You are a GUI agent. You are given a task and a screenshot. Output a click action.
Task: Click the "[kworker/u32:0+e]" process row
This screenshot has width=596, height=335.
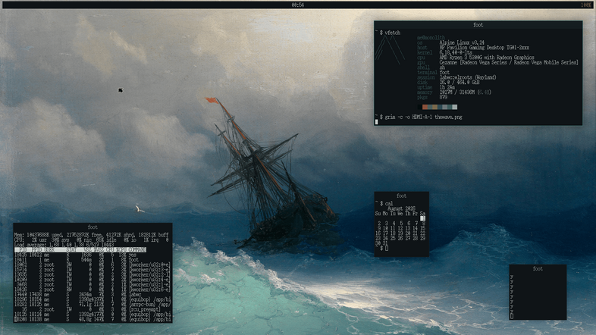pyautogui.click(x=92, y=265)
